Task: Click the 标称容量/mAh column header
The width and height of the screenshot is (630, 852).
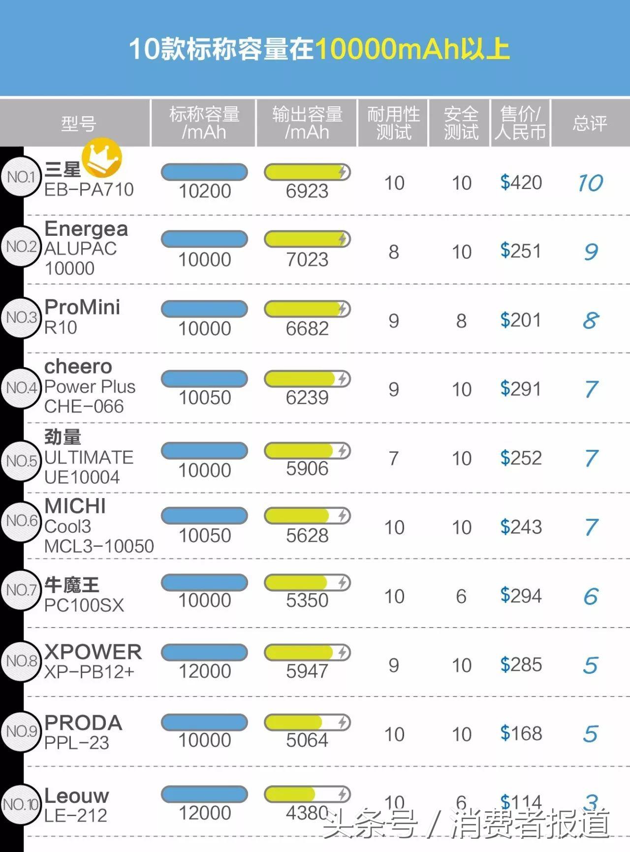Action: click(204, 123)
